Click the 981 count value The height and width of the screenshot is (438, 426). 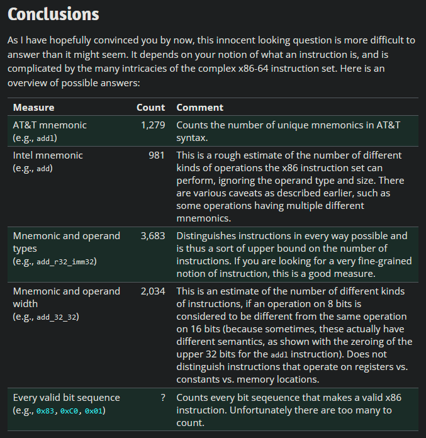157,155
